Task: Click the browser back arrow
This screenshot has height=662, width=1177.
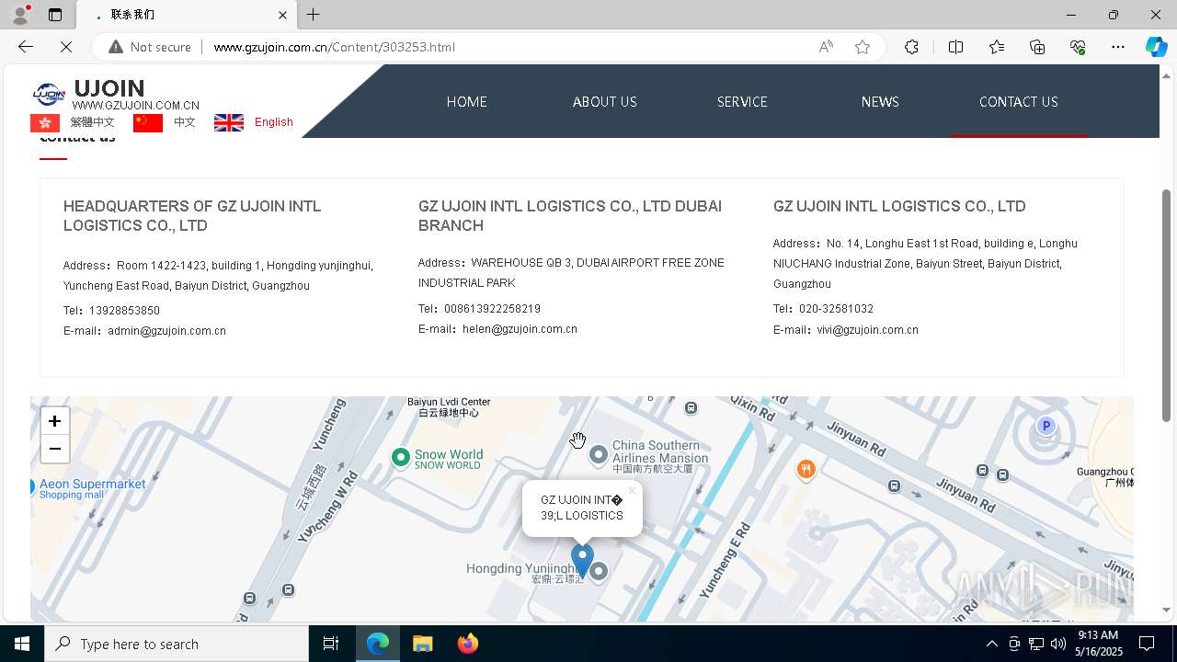Action: pyautogui.click(x=26, y=47)
